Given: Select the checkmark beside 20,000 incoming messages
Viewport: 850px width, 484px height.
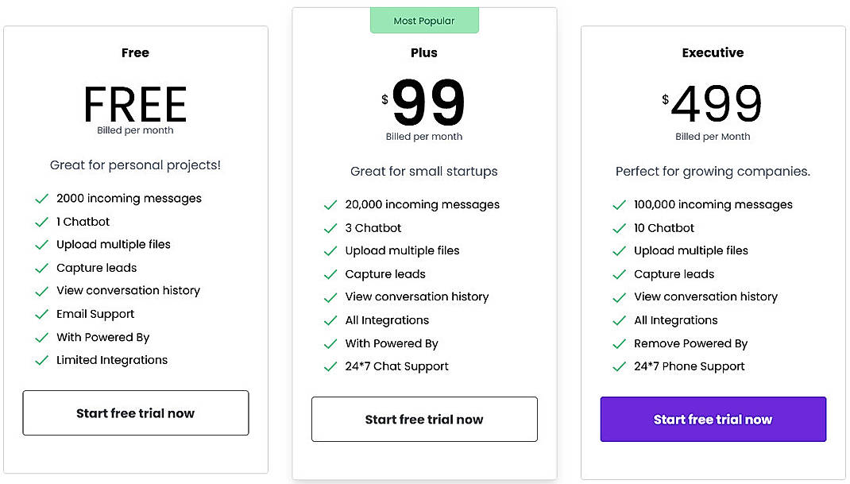Looking at the screenshot, I should (x=330, y=204).
